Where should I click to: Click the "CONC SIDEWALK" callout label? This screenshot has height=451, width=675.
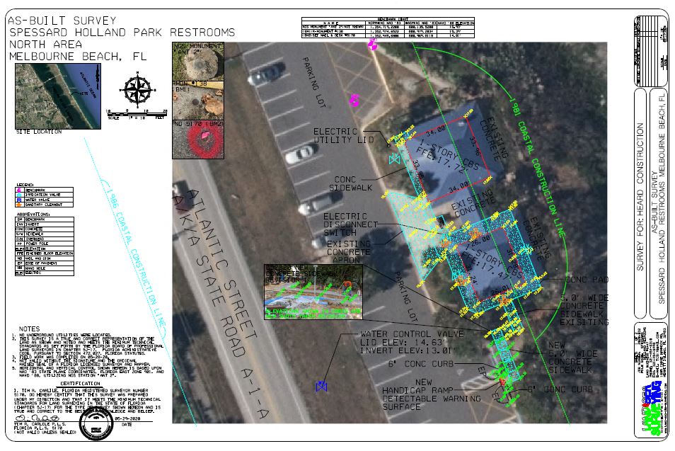tap(350, 183)
